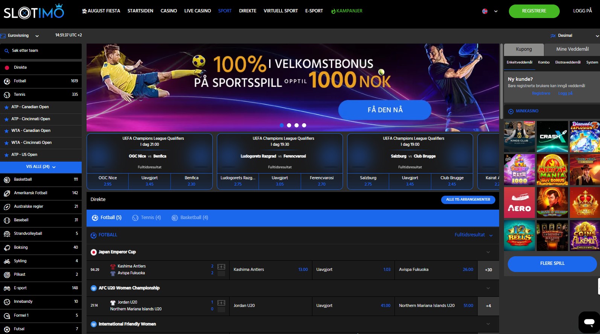This screenshot has width=600, height=334.
Task: Switch to Mine Veddemål tab
Action: (573, 49)
